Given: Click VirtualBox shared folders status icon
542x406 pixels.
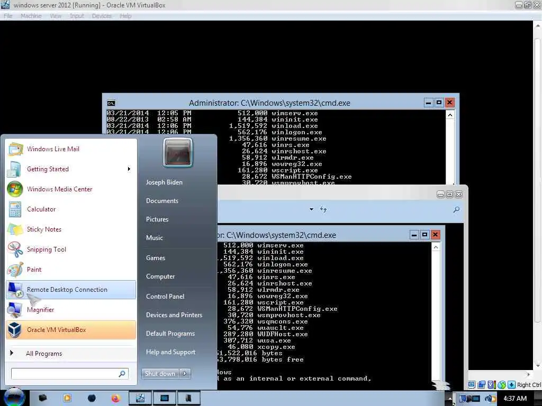Looking at the screenshot, I should (x=482, y=385).
